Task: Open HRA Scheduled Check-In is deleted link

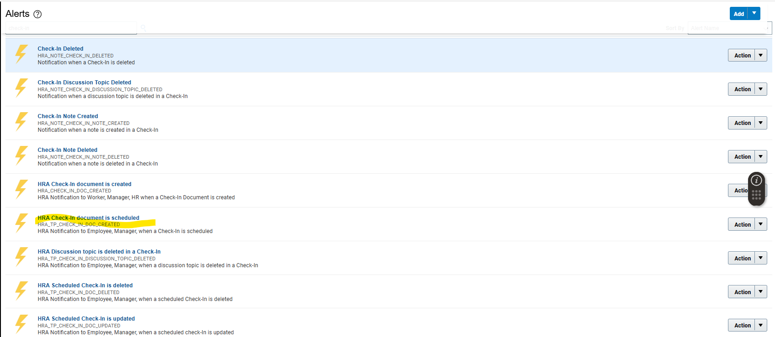Action: [85, 285]
